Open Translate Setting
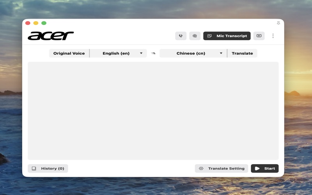This screenshot has width=312, height=195. (222, 168)
